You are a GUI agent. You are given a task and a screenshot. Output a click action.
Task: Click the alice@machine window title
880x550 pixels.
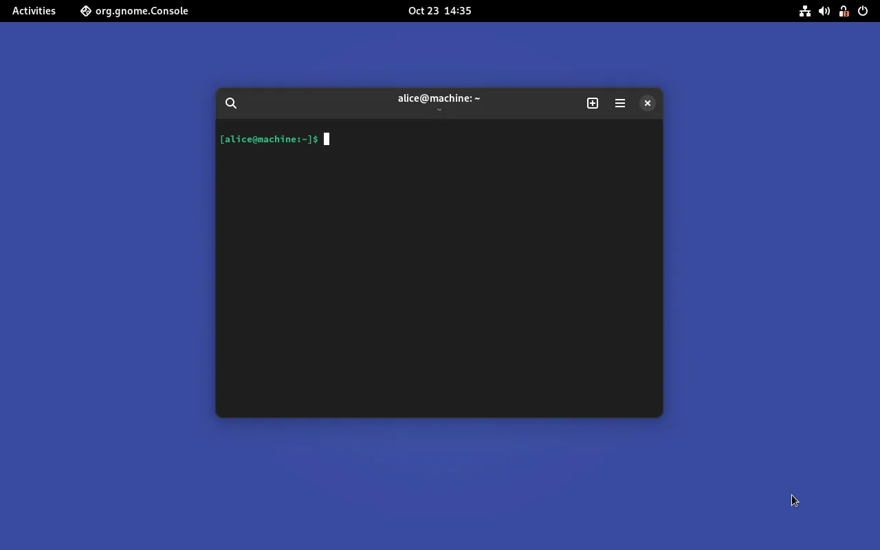(x=439, y=98)
